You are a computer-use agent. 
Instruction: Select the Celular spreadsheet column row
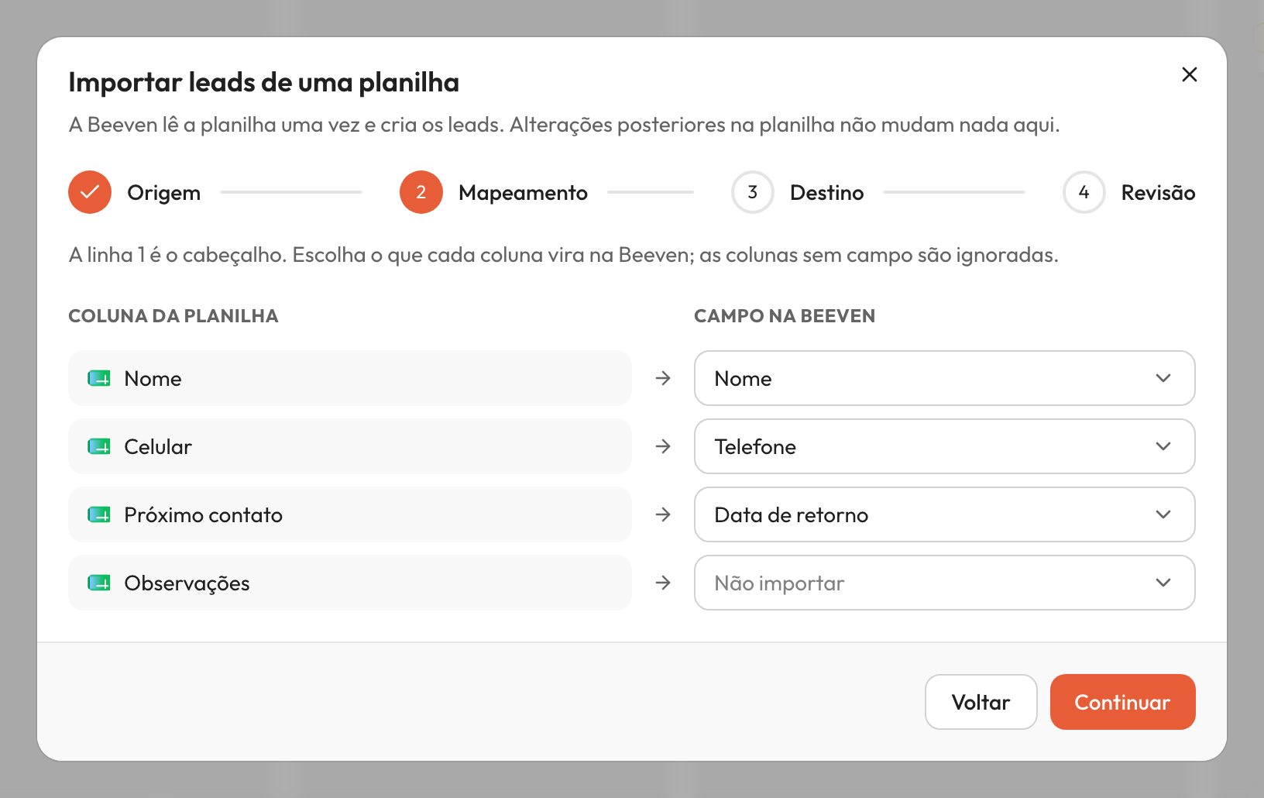click(x=350, y=446)
